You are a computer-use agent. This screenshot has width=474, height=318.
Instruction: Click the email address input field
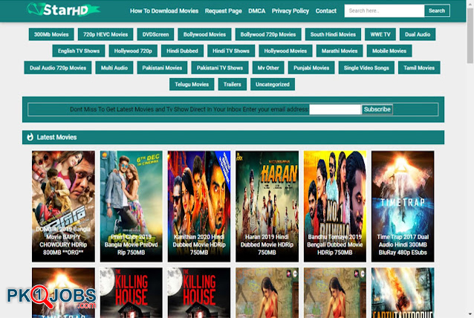pyautogui.click(x=335, y=109)
